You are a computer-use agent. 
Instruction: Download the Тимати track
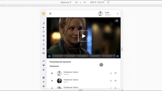(111, 73)
